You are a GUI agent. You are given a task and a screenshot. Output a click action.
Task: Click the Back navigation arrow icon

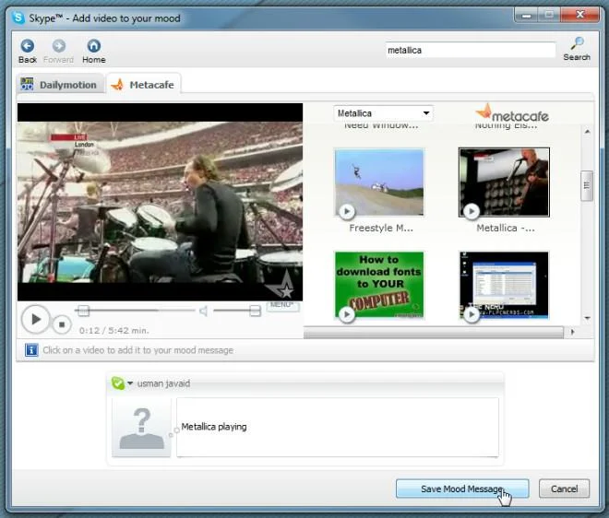click(x=27, y=46)
